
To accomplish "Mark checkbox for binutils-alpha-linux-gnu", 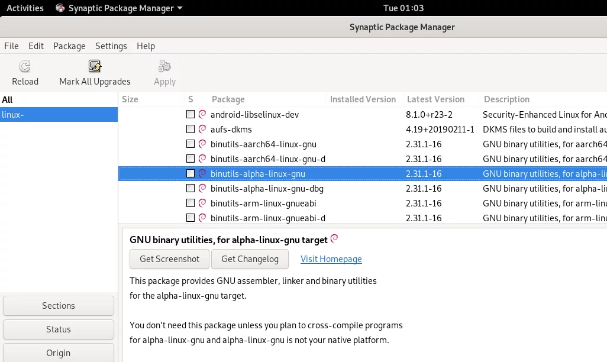I will (x=190, y=173).
